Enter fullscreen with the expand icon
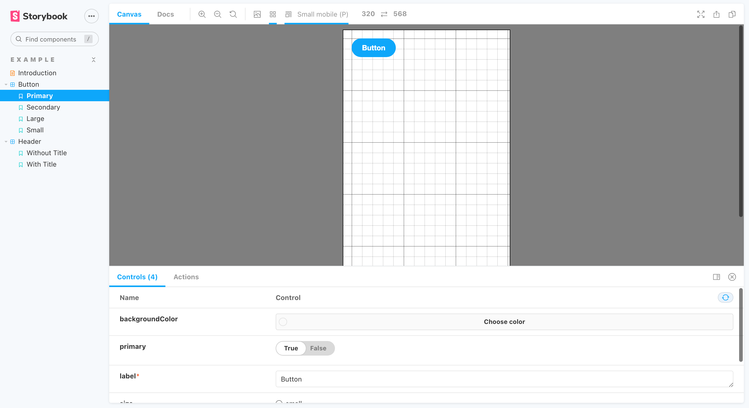Screen dimensions: 749x408 (701, 14)
